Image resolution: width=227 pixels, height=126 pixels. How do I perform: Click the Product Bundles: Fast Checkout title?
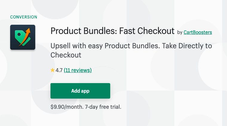pyautogui.click(x=112, y=31)
